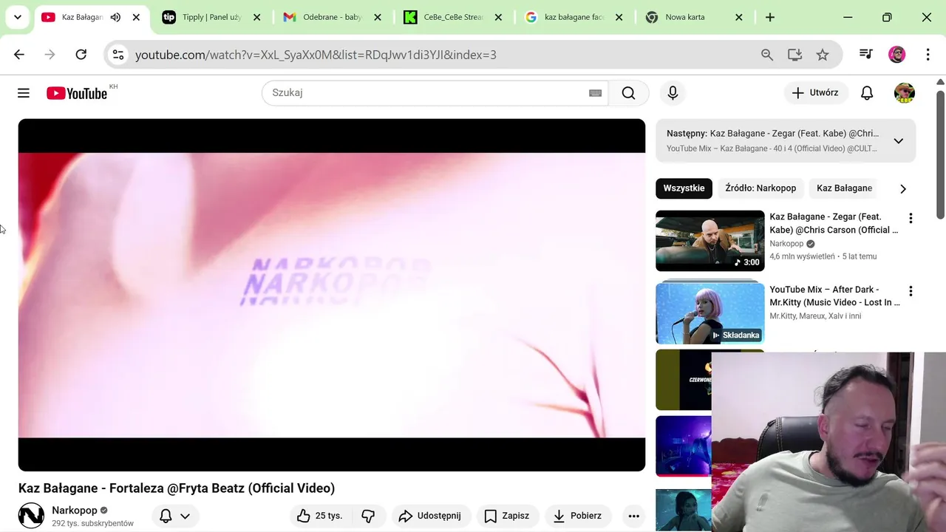Open the media controls icon in the Chrome toolbar

click(x=866, y=55)
